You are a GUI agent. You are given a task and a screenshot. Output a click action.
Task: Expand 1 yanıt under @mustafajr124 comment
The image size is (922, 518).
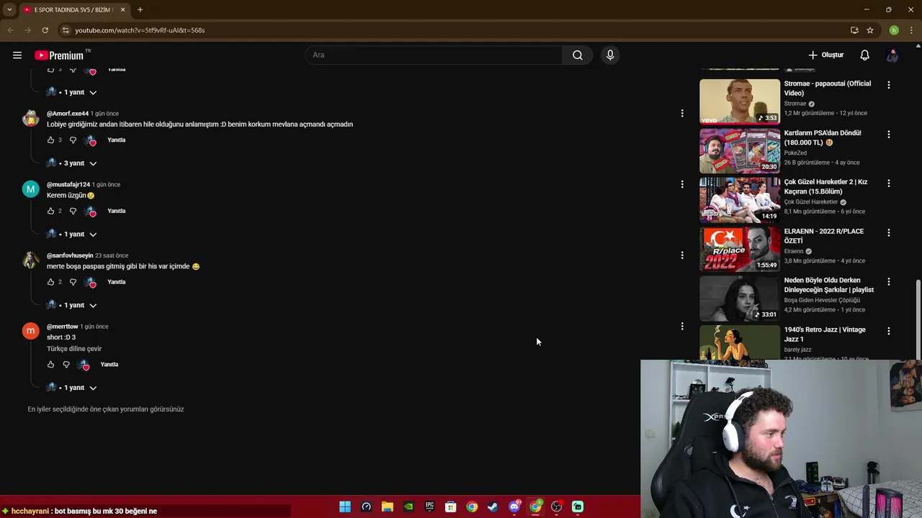coord(71,235)
